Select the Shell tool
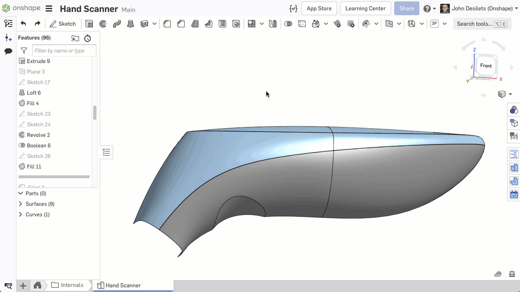This screenshot has height=292, width=520. point(222,24)
